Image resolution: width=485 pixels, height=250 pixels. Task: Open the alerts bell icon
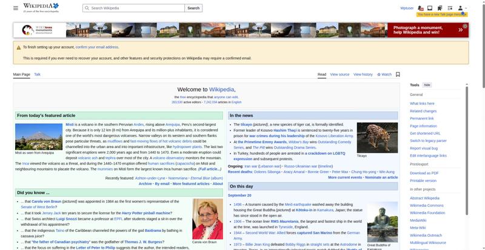click(420, 8)
